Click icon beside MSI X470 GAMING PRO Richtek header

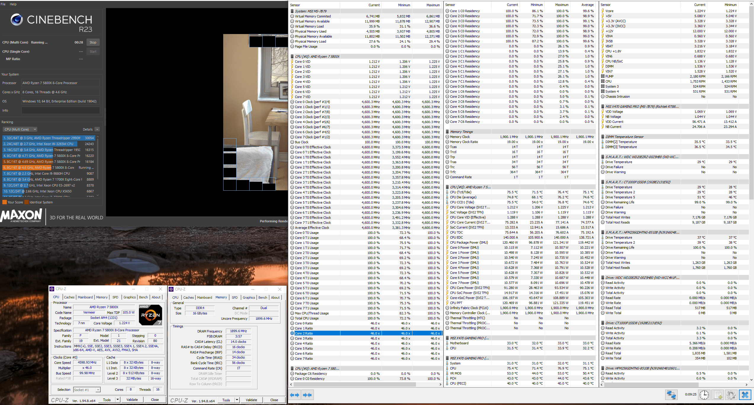click(x=603, y=107)
